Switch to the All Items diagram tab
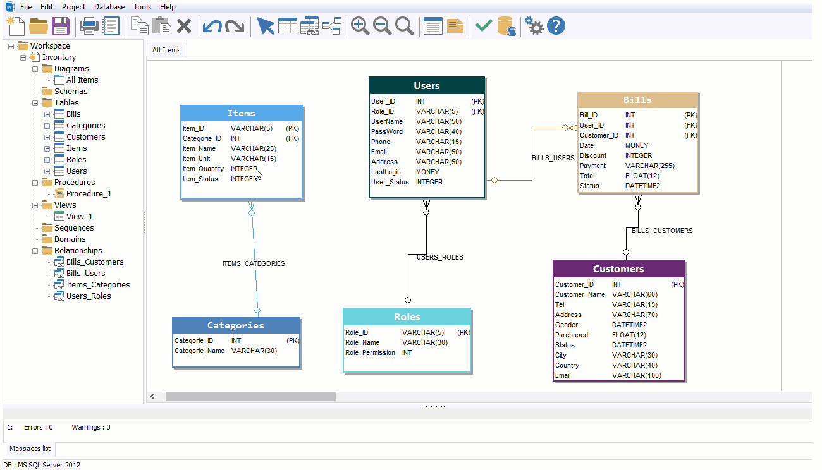Screen dimensions: 822x470 (166, 49)
